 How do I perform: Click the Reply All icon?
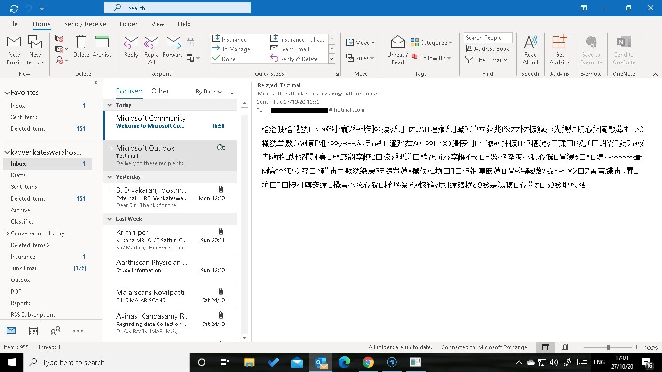[152, 50]
